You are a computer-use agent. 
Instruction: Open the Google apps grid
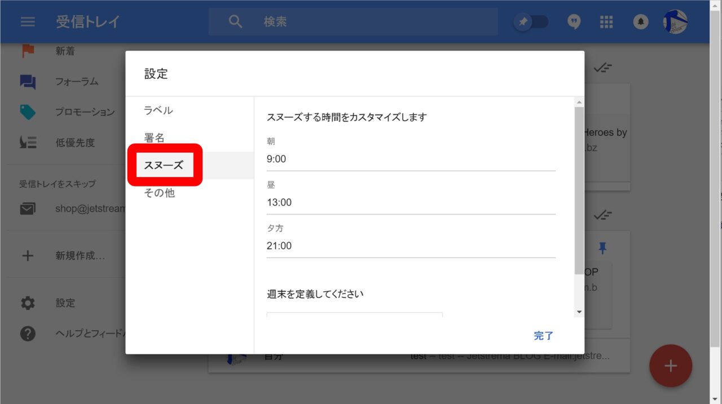tap(606, 22)
